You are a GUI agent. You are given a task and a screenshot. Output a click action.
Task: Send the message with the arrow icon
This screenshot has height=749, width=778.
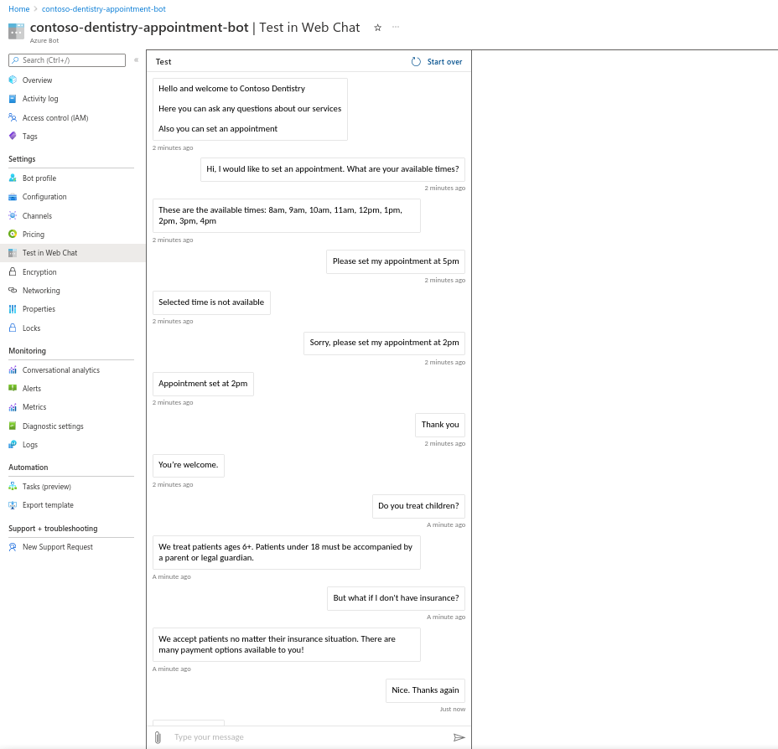coord(459,737)
